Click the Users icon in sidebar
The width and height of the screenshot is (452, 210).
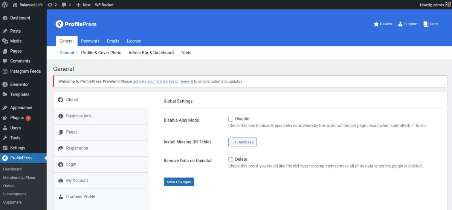5,128
